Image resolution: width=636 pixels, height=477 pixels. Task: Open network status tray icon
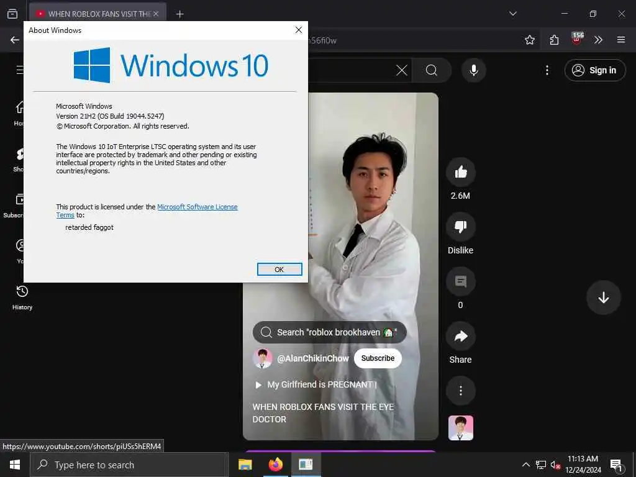541,465
